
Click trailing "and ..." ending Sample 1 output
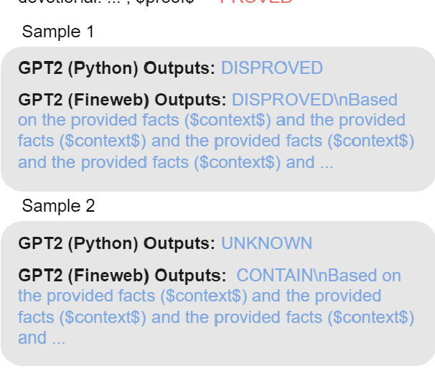[309, 162]
